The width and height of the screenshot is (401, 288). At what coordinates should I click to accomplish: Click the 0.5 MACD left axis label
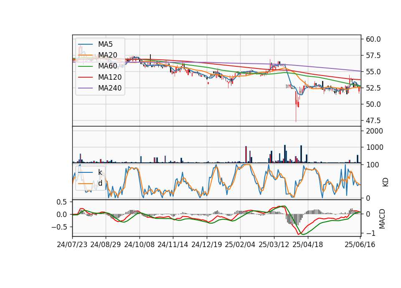(61, 202)
